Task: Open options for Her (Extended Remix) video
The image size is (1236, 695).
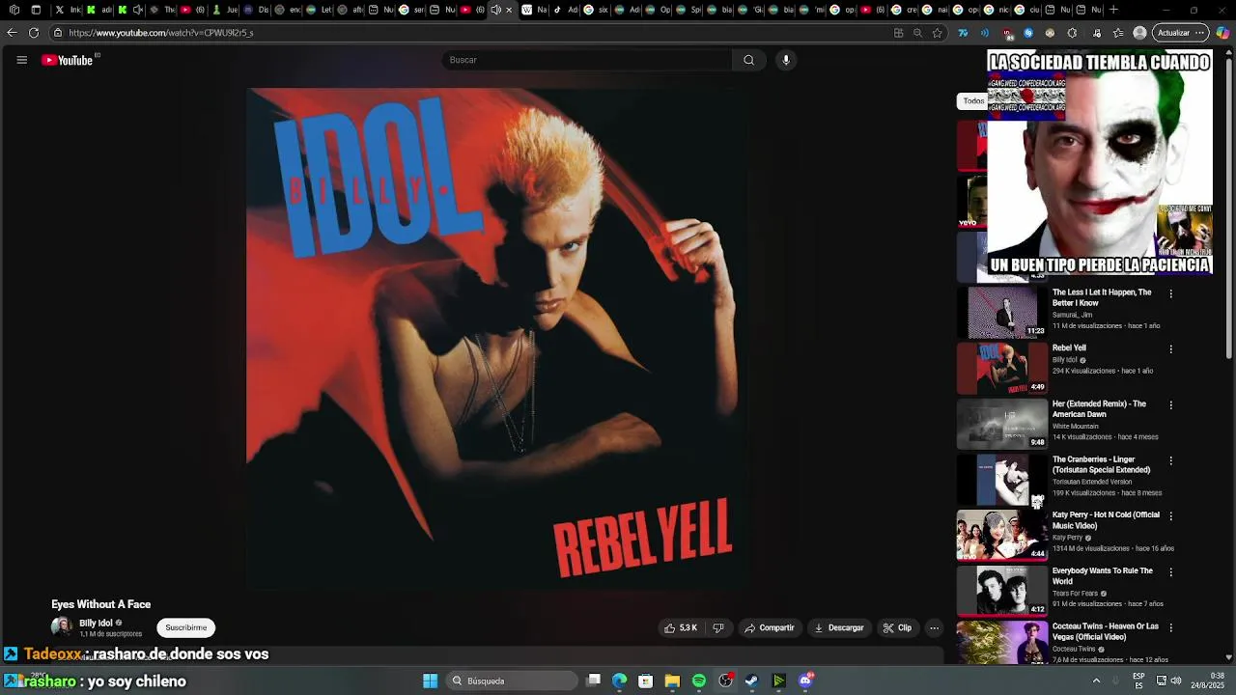Action: (1171, 405)
